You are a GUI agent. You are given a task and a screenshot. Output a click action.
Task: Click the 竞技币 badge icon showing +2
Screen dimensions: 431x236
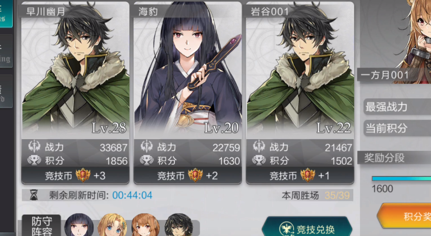click(x=195, y=175)
